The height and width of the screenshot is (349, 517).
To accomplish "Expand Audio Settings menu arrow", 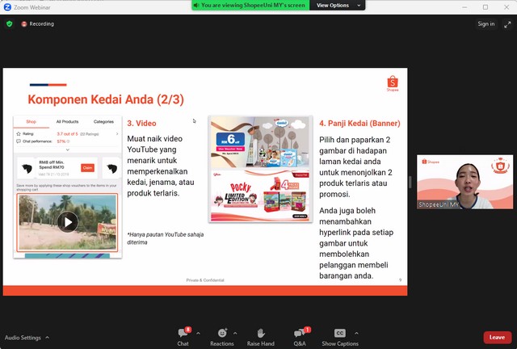I will [x=47, y=338].
